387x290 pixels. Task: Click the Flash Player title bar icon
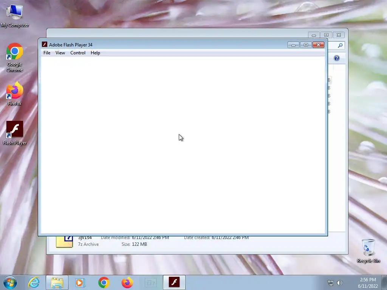coord(45,45)
